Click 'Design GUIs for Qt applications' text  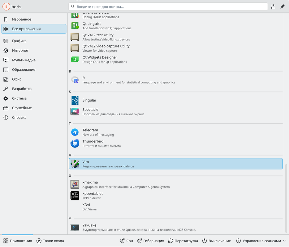(105, 62)
